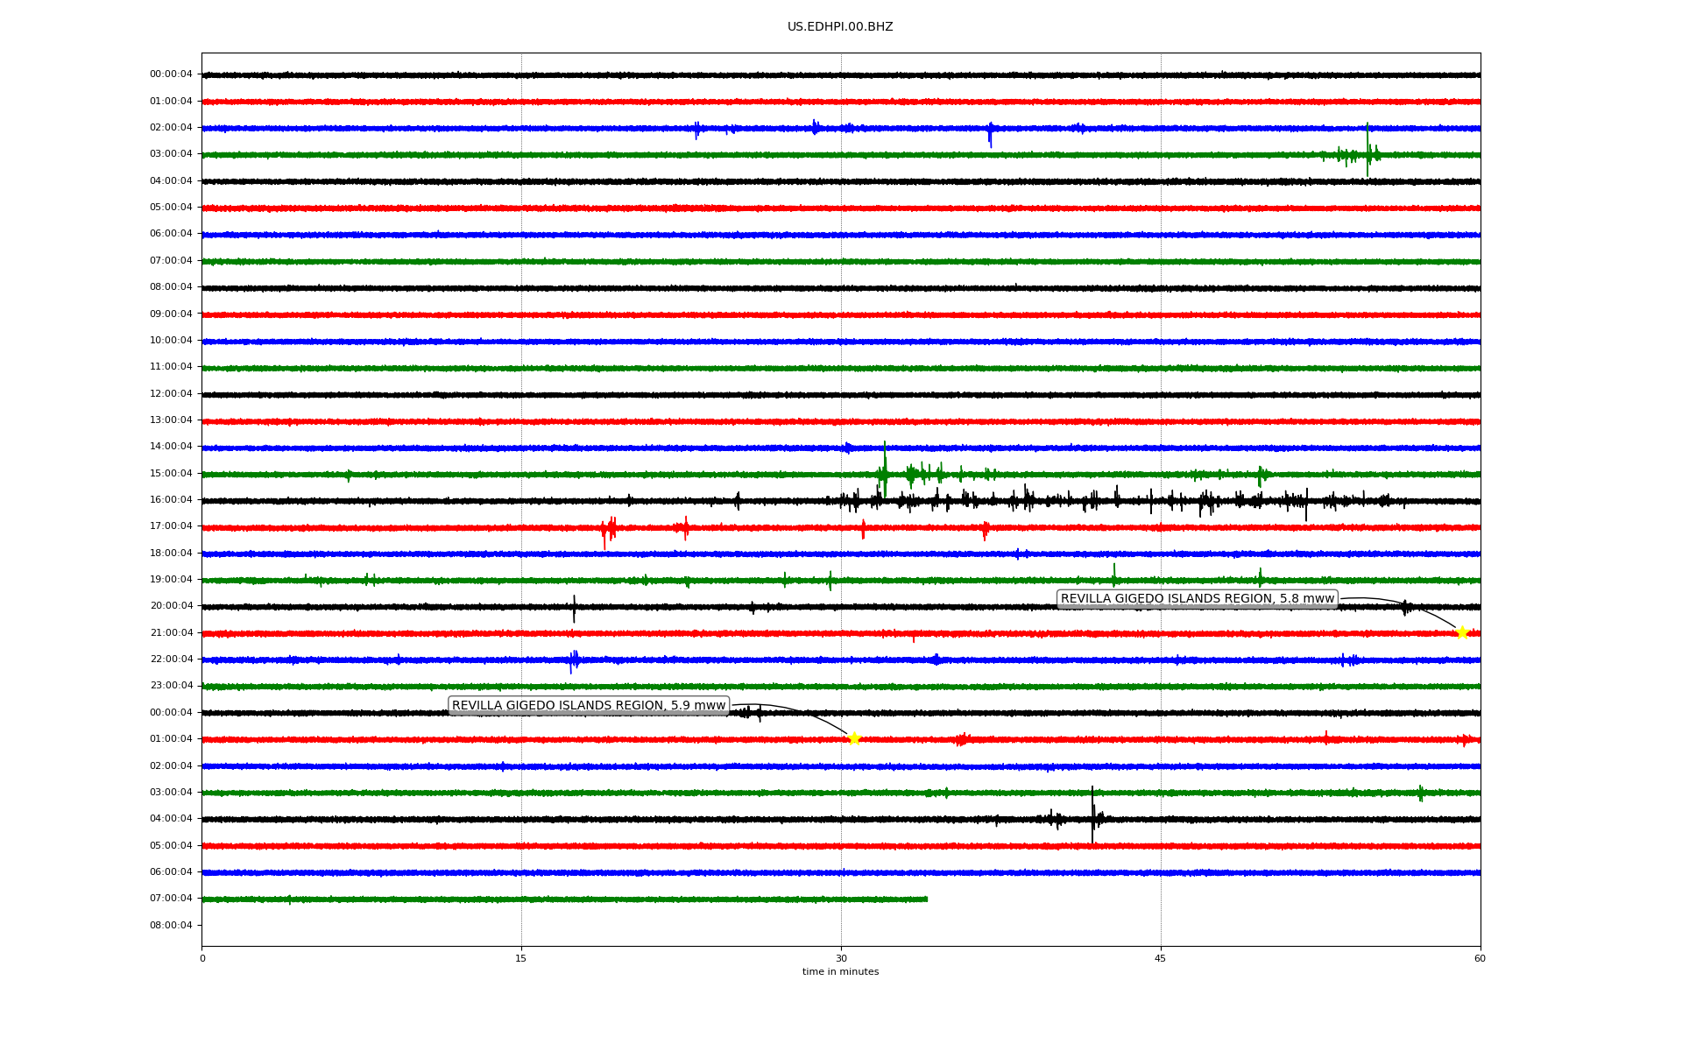
Task: Click the 14:00:04 row label
Action: (x=171, y=446)
